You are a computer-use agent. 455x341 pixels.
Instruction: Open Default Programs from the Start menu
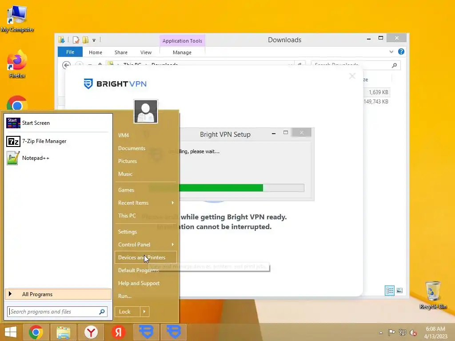click(x=139, y=270)
